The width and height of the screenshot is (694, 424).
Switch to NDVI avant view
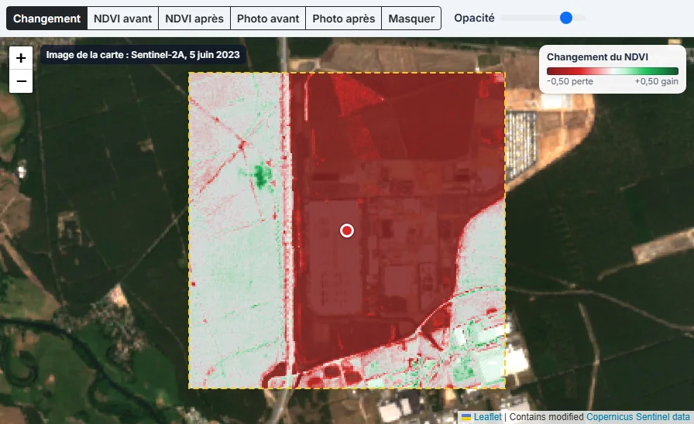point(122,19)
